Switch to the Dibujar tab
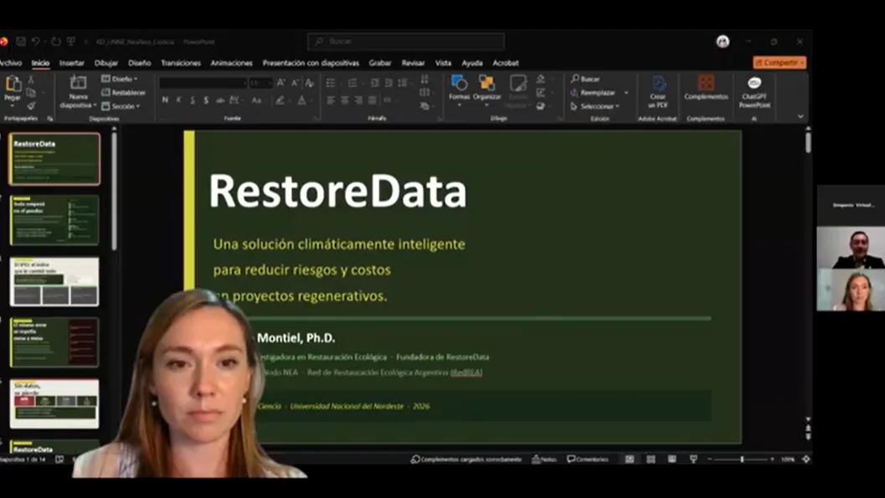Image resolution: width=885 pixels, height=498 pixels. click(x=106, y=63)
